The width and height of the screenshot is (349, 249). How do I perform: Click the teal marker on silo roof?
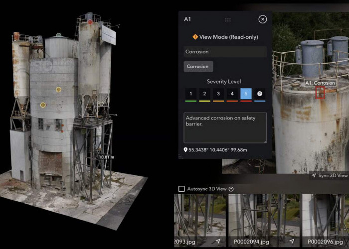click(58, 35)
